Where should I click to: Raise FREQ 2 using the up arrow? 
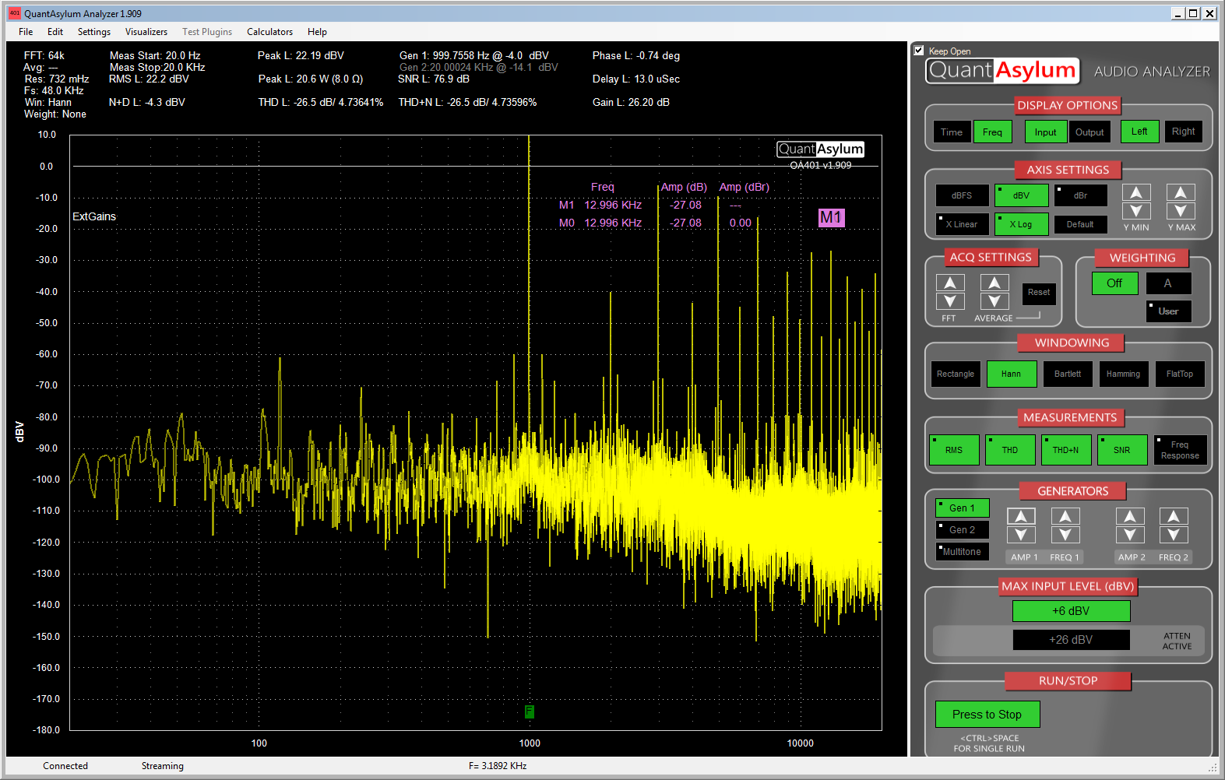(x=1174, y=516)
